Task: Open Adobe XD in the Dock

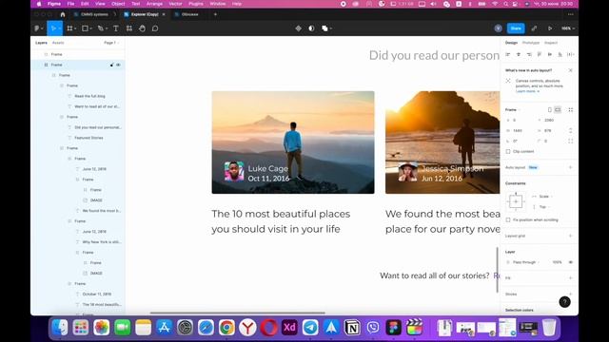Action: [289, 327]
